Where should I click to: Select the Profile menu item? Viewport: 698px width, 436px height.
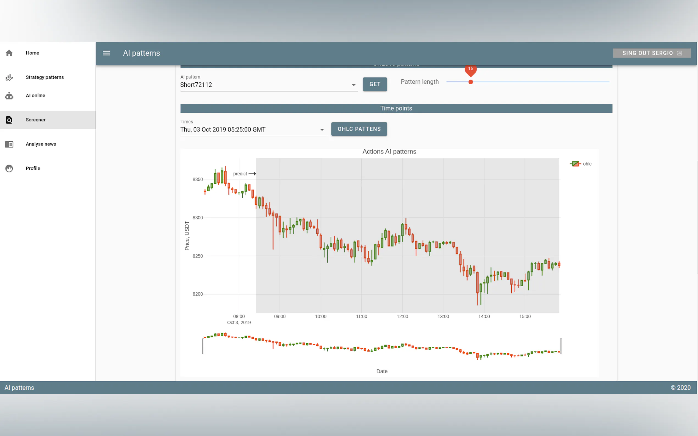(x=33, y=168)
